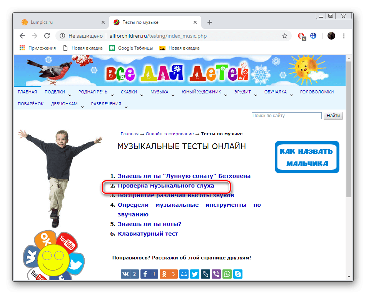This screenshot has height=294, width=366.
Task: Share the page via Facebook icon
Action: coord(145,274)
